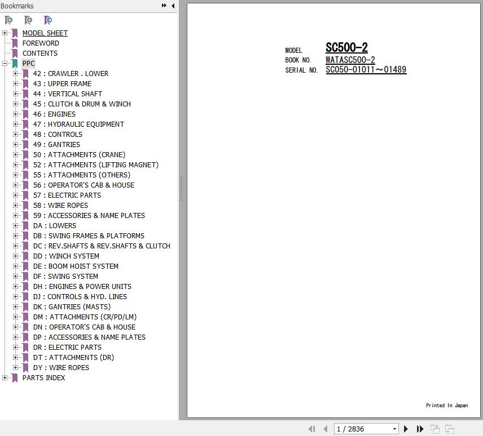Open bookmark 45 : CLUTCH & DRUM & WINCH

point(82,104)
